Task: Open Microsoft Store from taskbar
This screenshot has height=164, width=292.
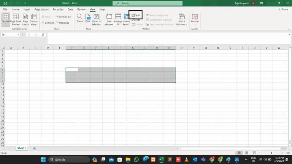Action: (119, 159)
